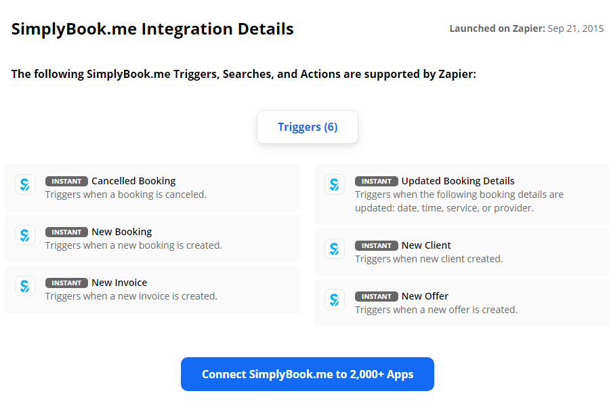Viewport: 609px width, 408px height.
Task: Open the New Offer trigger title
Action: [x=425, y=296]
